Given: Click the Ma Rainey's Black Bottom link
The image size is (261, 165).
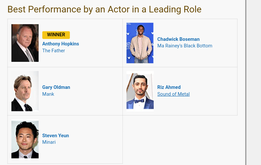Looking at the screenshot, I should click(185, 46).
